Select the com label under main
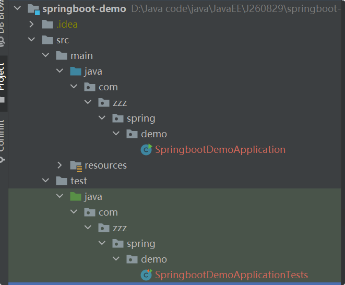 click(x=108, y=87)
